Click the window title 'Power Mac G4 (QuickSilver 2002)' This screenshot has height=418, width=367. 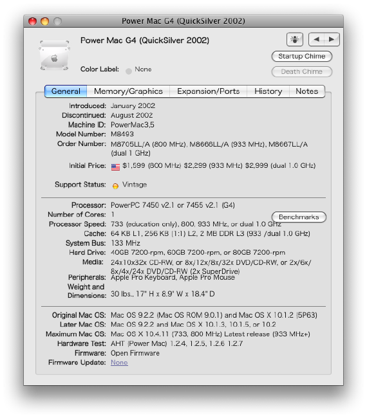pos(183,21)
